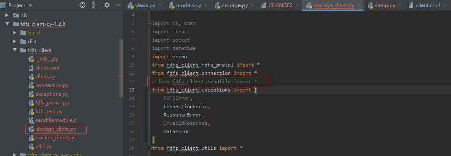The height and width of the screenshot is (156, 451).
Task: Collapse all using the toolbar icon
Action: (93, 5)
